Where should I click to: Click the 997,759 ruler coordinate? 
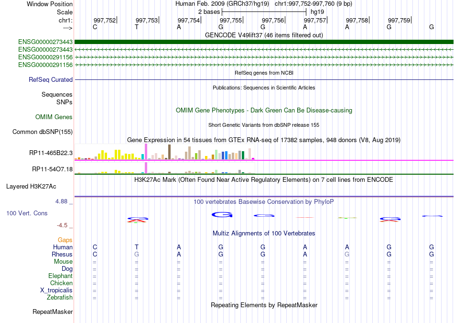point(399,20)
